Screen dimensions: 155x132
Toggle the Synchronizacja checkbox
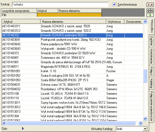pos(114,4)
